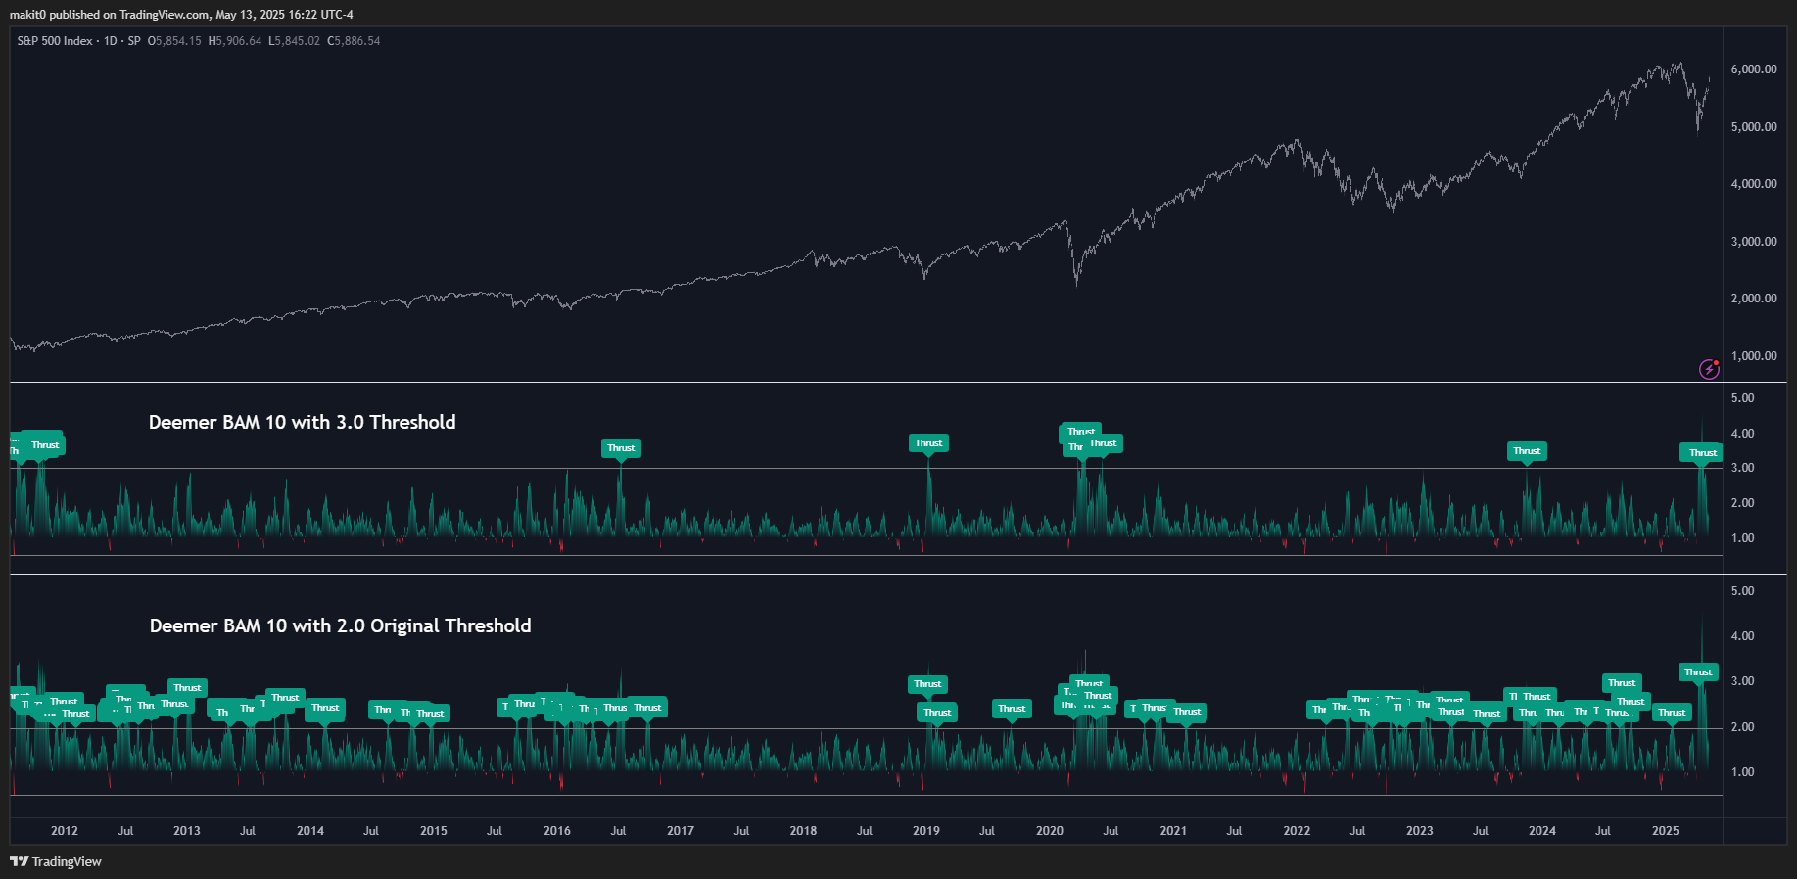
Task: Select the Deemer BAM 10 with 2.0 Original Threshold title
Action: [340, 625]
